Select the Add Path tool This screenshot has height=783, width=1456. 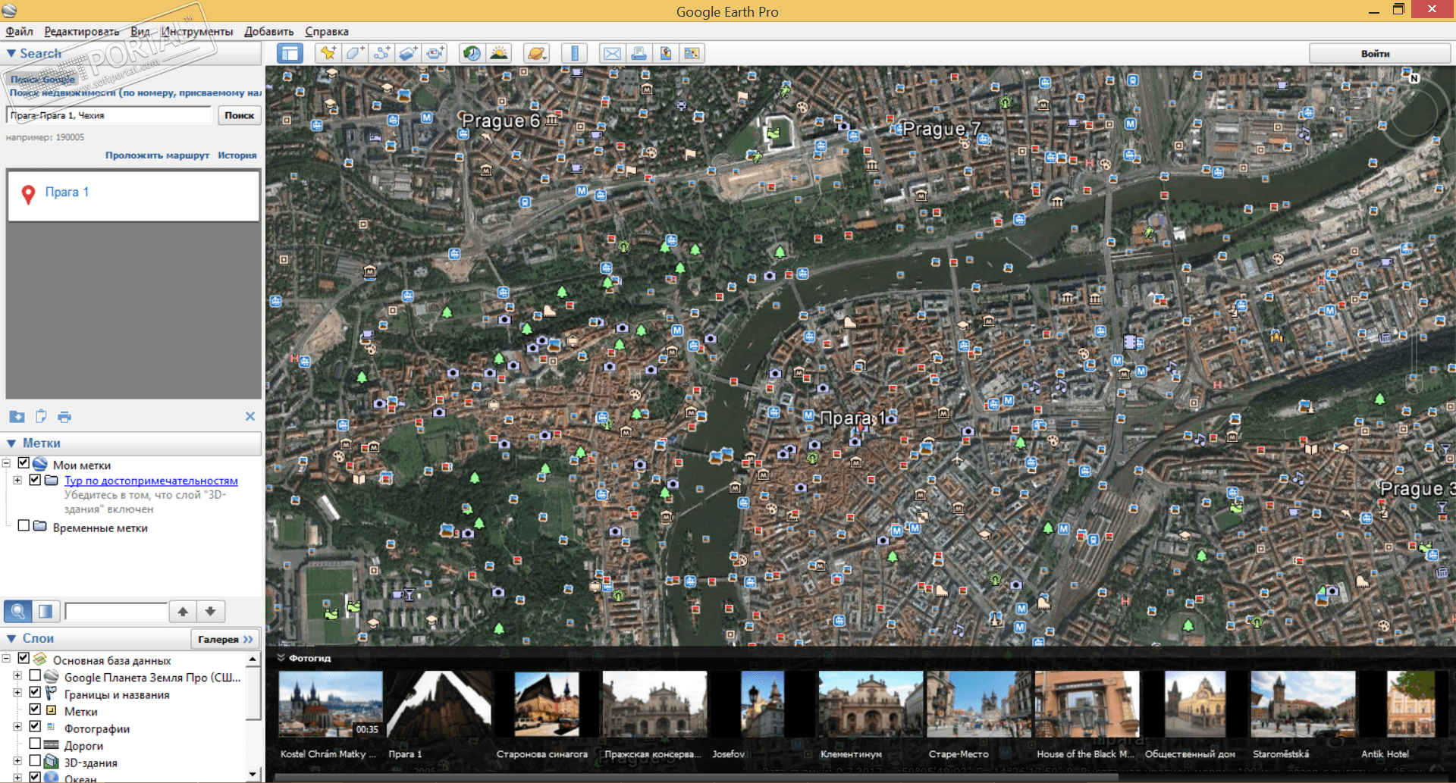tap(381, 53)
